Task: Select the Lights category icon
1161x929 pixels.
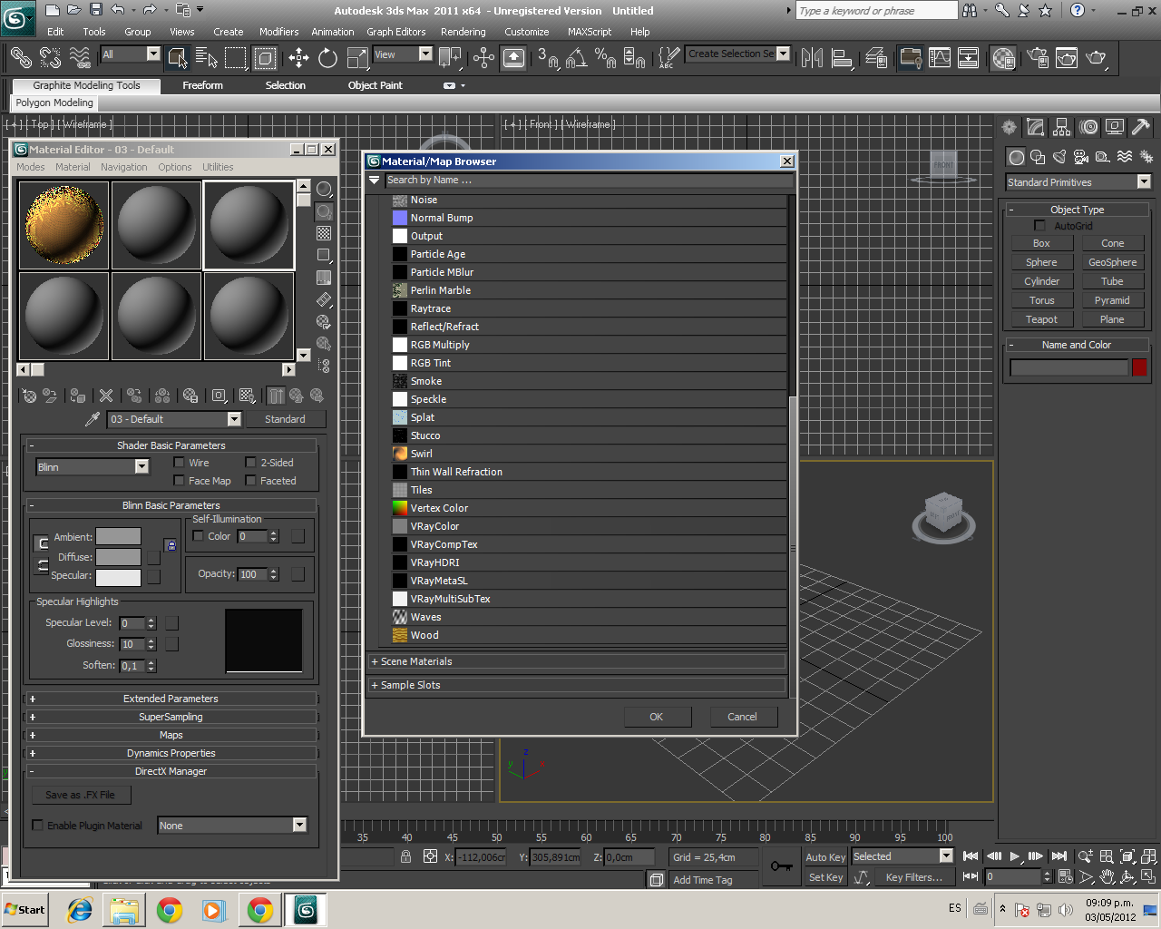Action: [x=1059, y=157]
